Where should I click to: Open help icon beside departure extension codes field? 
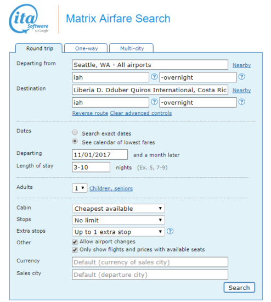[x=242, y=77]
